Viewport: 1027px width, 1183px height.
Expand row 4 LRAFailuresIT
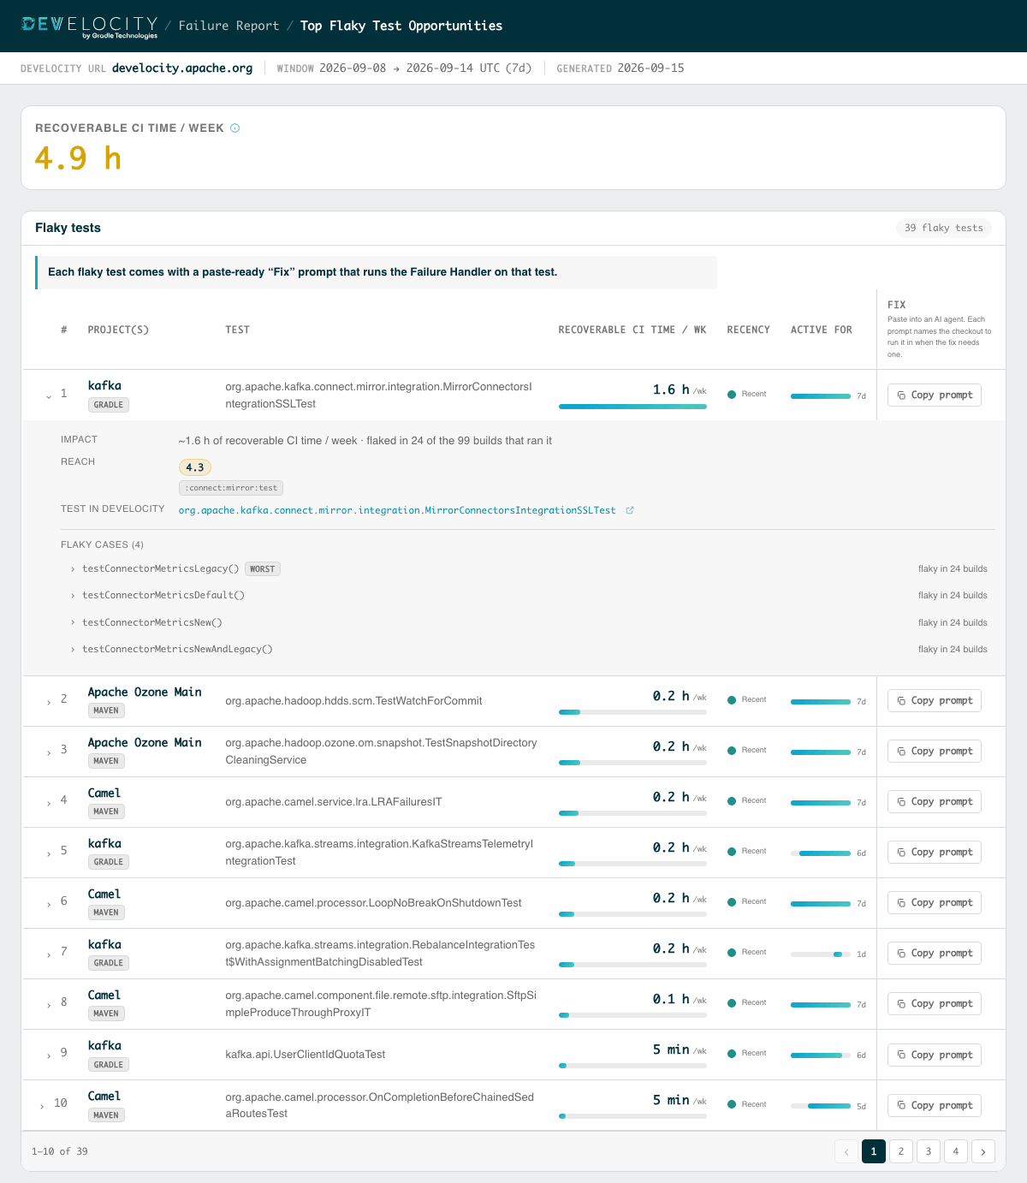[49, 802]
